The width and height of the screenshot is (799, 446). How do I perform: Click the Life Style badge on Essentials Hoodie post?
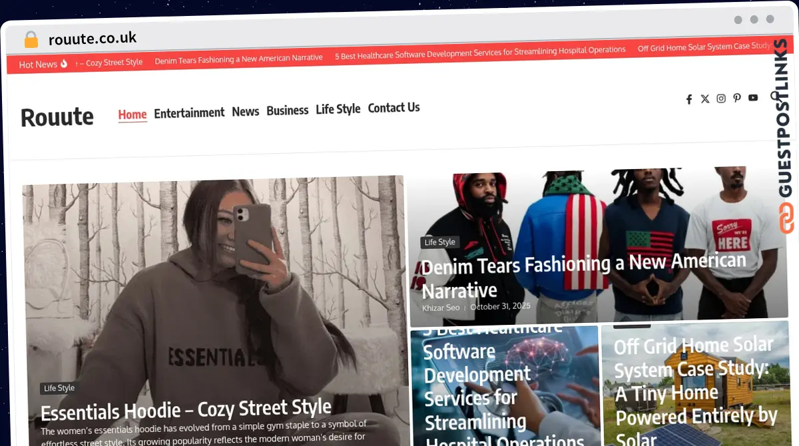pos(59,388)
